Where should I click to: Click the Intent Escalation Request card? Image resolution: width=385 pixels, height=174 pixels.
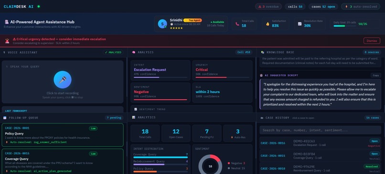point(160,71)
